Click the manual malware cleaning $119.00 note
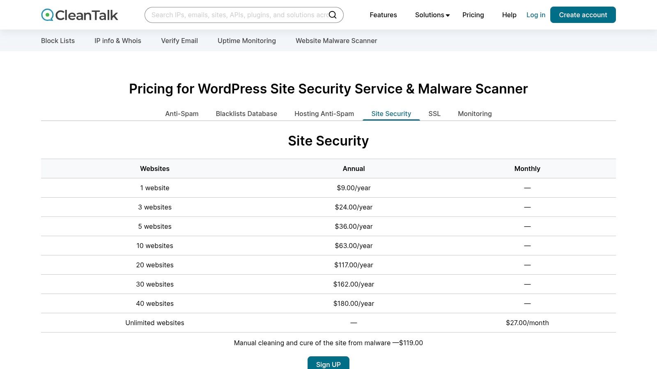 pyautogui.click(x=328, y=343)
